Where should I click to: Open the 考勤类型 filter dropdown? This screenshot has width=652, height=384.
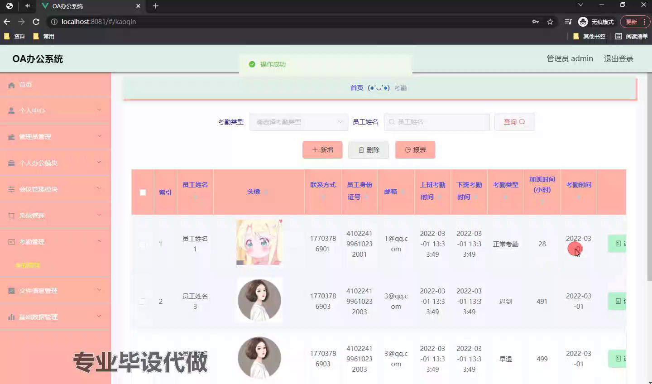click(x=298, y=122)
